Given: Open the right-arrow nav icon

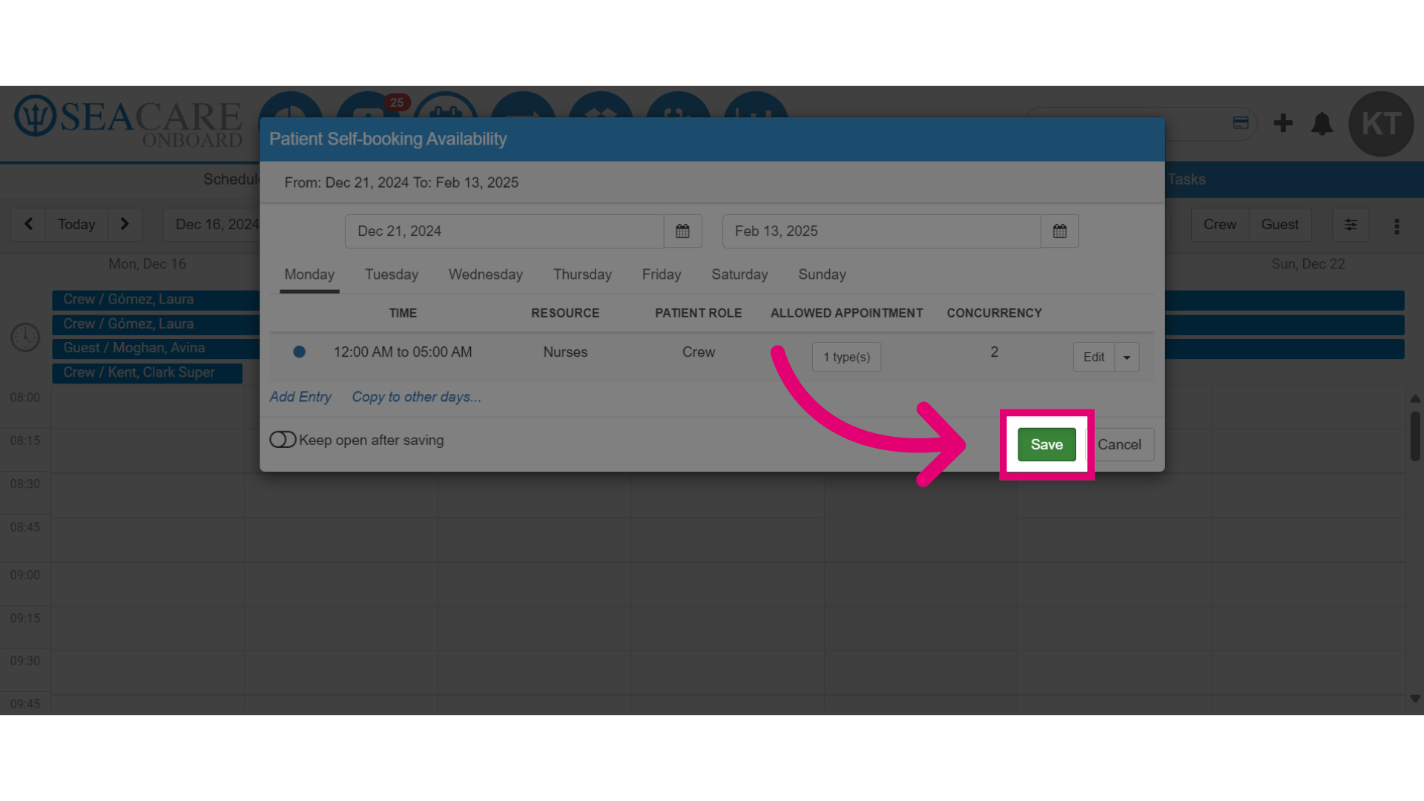Looking at the screenshot, I should [x=523, y=105].
